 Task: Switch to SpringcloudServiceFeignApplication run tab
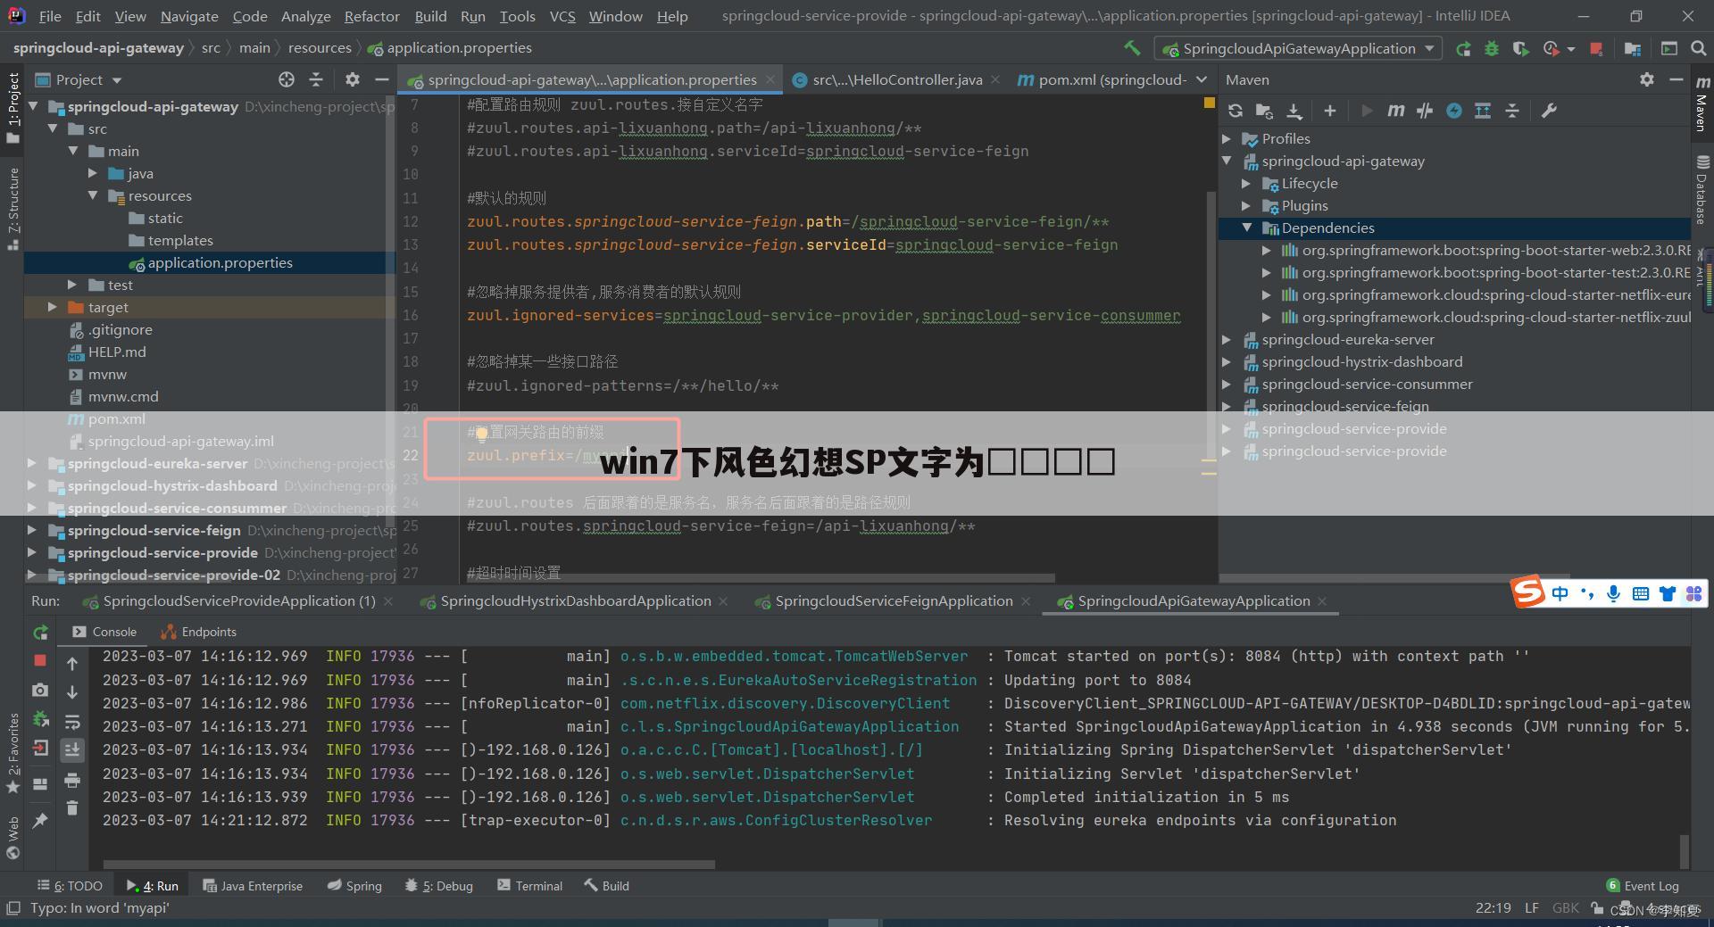click(892, 600)
